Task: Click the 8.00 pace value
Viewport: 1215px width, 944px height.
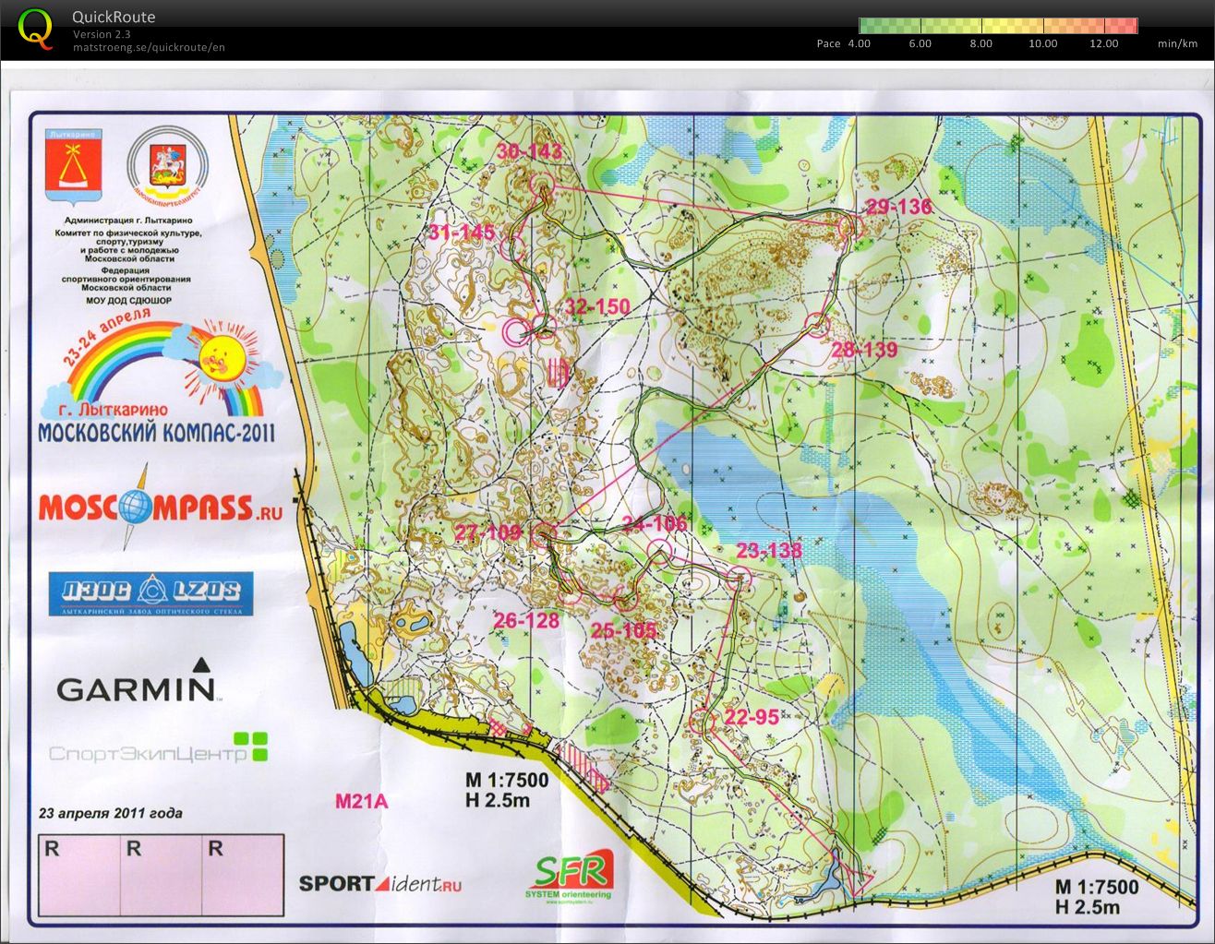Action: coord(980,43)
